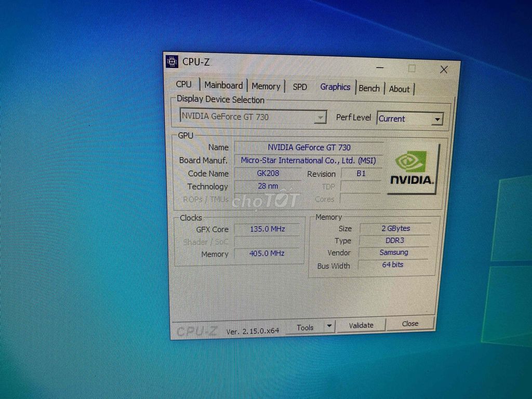Click the GPU name field NVIDIA GeForce GT 730

coord(309,147)
